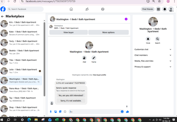
Task: Open Microsoft Edge from taskbar
Action: pos(29,120)
